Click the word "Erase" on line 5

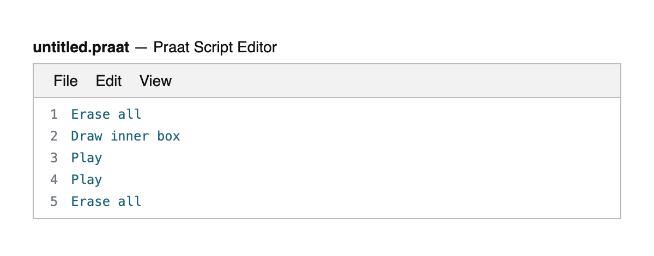90,202
